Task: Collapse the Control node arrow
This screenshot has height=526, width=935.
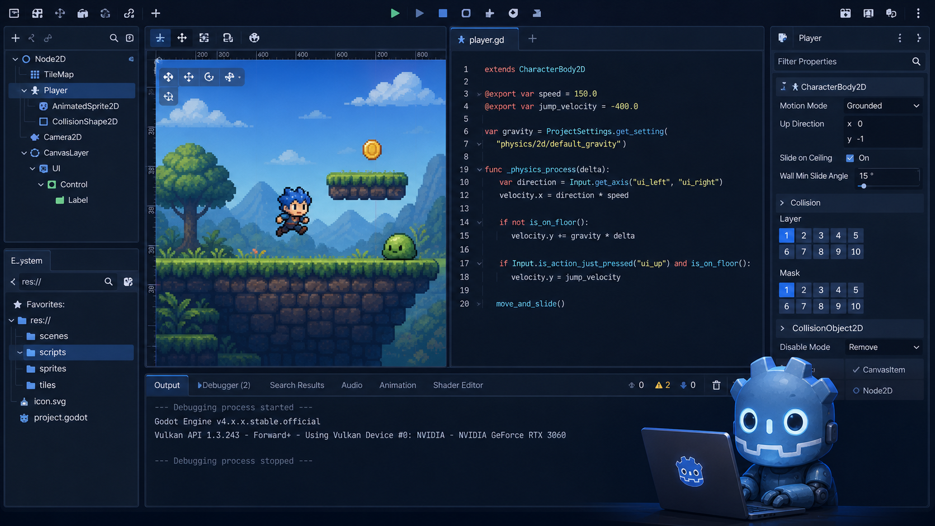Action: coord(41,184)
